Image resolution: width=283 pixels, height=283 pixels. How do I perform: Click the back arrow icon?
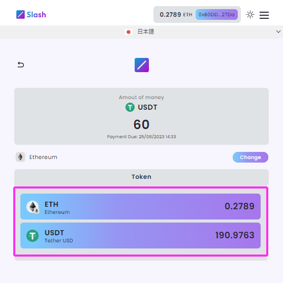click(x=21, y=65)
